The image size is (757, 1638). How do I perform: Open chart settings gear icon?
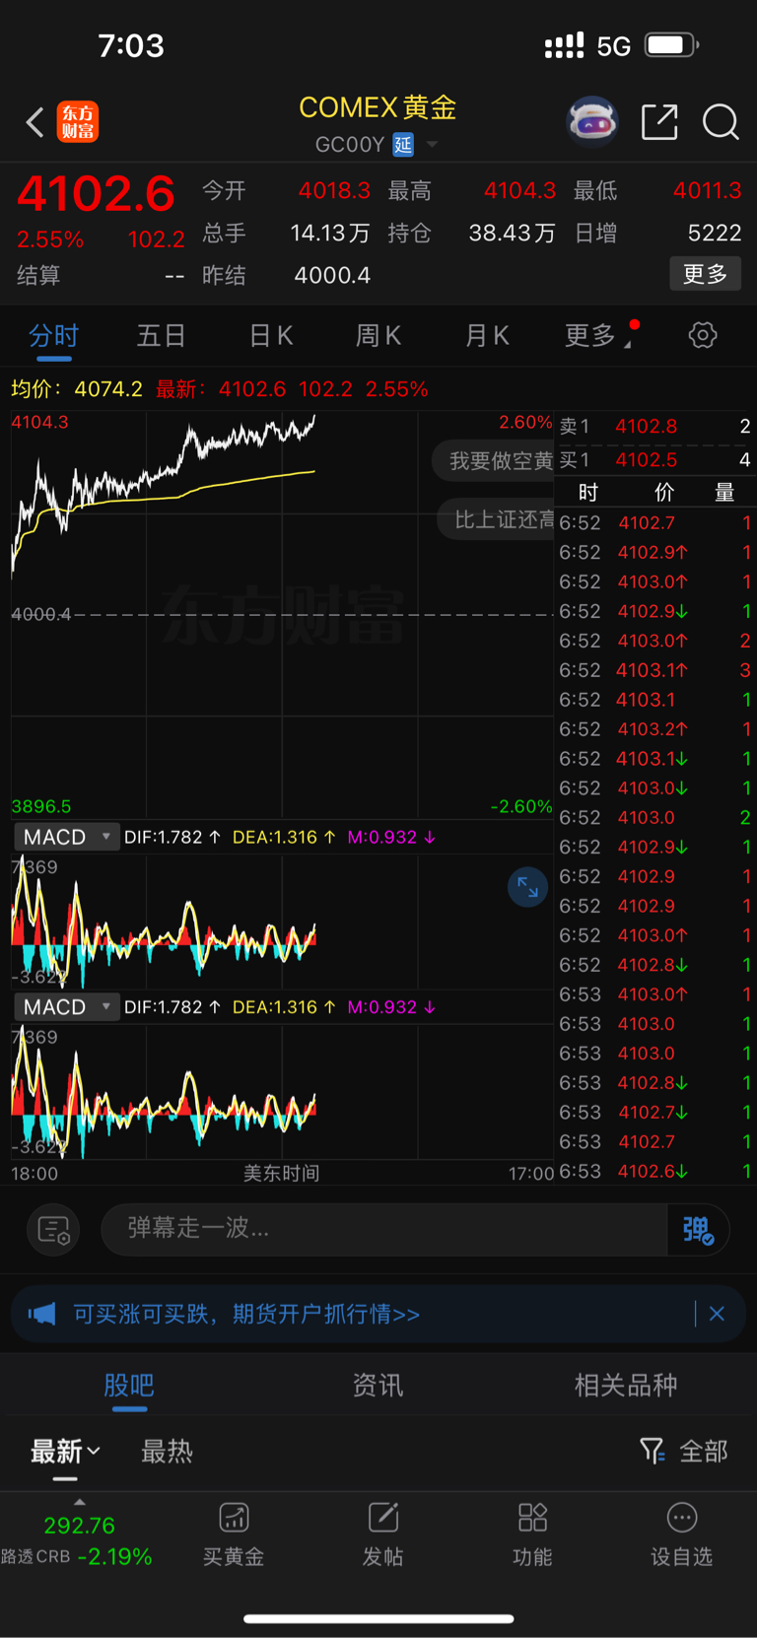point(703,335)
